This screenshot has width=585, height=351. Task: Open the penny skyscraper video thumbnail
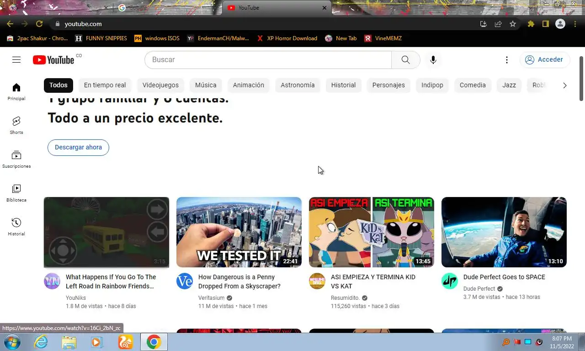pos(239,232)
